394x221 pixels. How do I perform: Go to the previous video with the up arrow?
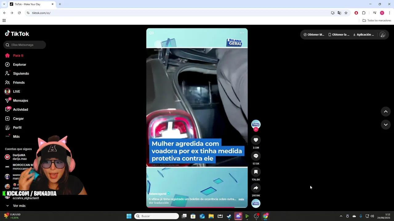click(386, 111)
